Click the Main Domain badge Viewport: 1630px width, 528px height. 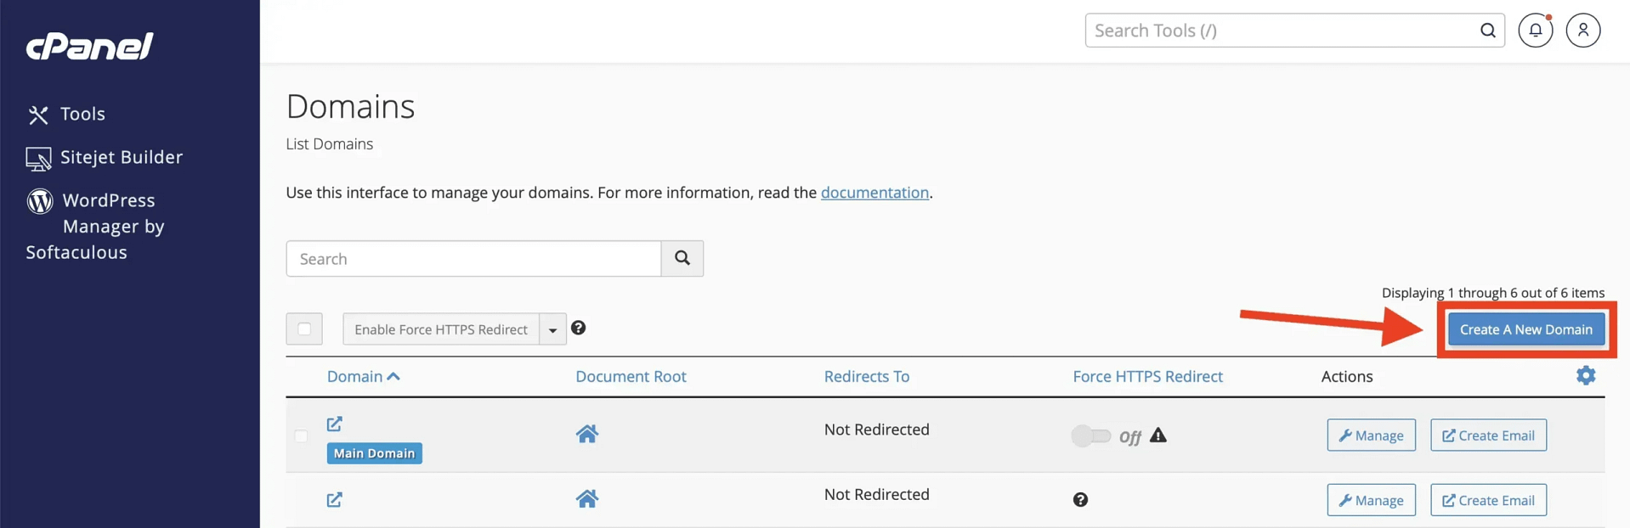(374, 453)
